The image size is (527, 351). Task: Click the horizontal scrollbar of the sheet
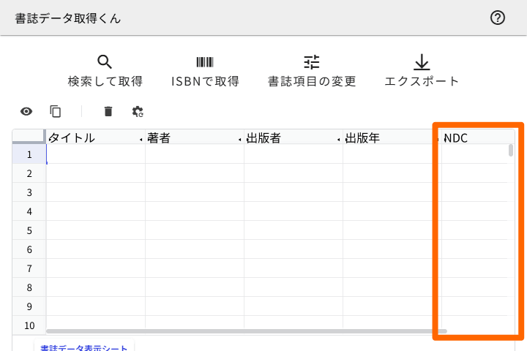click(234, 331)
